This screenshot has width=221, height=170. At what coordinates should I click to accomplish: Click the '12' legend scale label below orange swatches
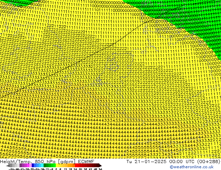(x=66, y=169)
